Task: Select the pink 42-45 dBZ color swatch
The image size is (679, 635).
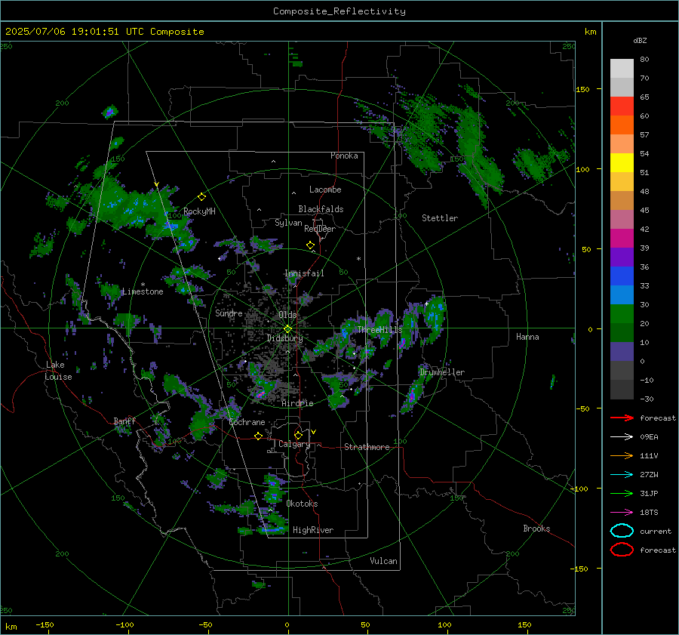Action: click(x=622, y=219)
